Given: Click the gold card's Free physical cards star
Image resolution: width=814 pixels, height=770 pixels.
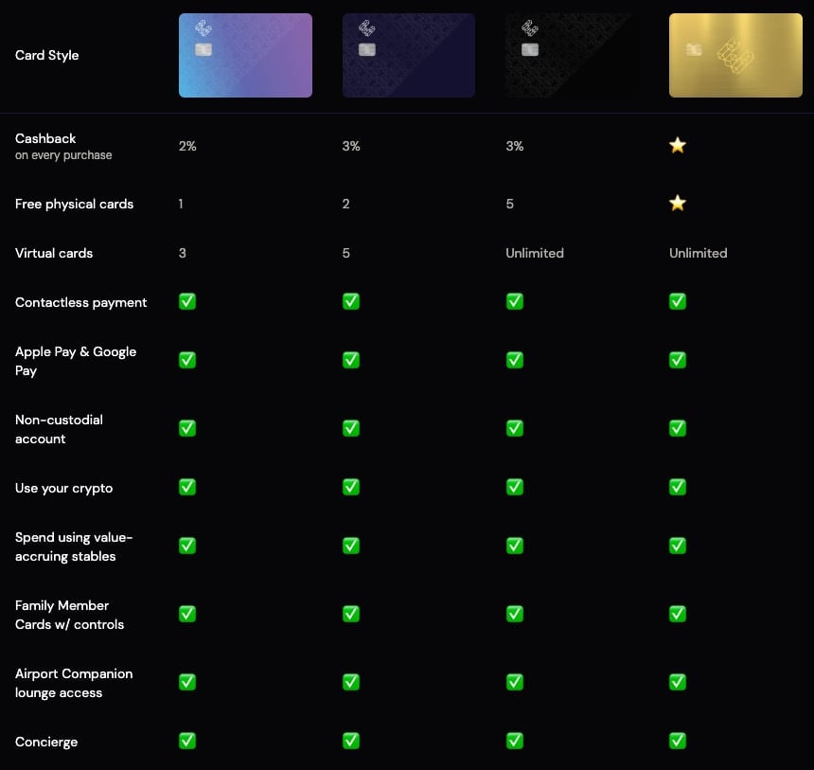Looking at the screenshot, I should coord(678,204).
